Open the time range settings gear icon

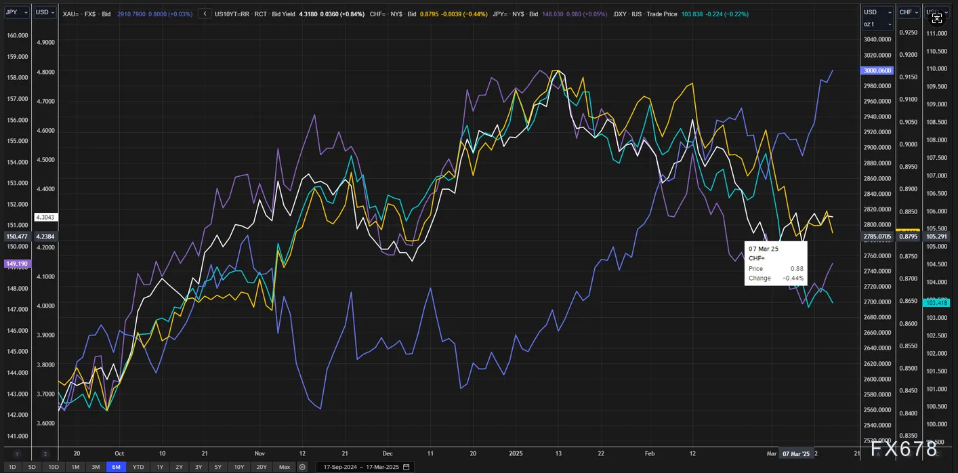[302, 467]
